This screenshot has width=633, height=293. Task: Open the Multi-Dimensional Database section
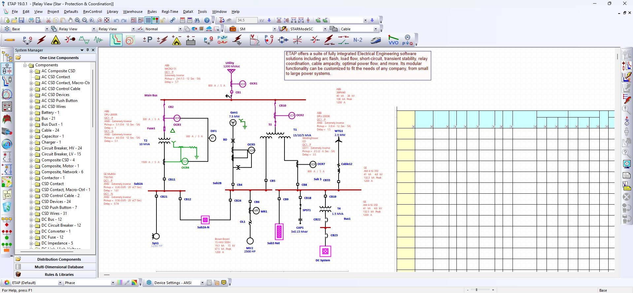coord(55,267)
